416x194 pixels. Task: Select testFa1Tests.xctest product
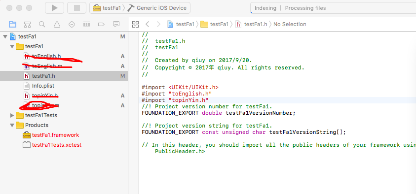(x=64, y=145)
